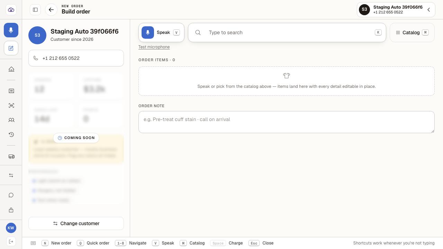
Task: Click the shirt icon in empty order
Action: (x=286, y=75)
